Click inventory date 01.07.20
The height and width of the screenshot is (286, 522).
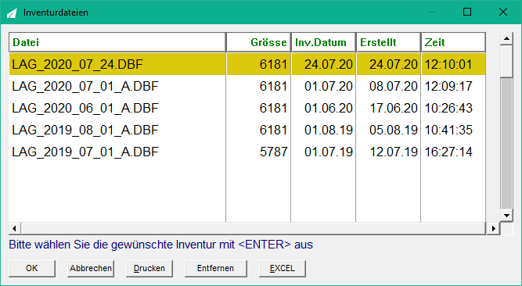click(x=329, y=86)
